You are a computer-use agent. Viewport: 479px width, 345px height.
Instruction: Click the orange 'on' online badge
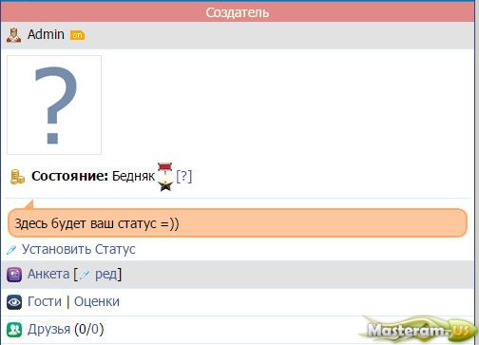77,35
